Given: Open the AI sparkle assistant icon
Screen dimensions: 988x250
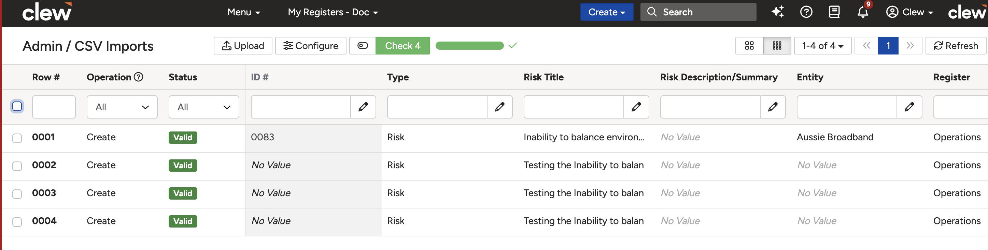Looking at the screenshot, I should [x=777, y=12].
